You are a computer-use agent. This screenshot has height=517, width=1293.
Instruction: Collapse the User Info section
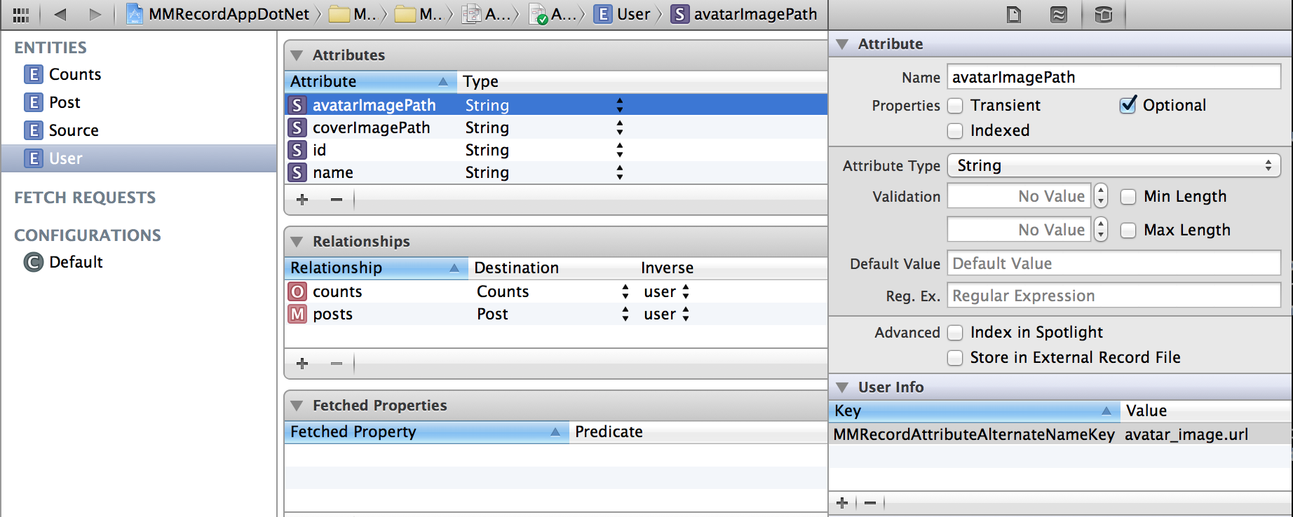tap(842, 387)
